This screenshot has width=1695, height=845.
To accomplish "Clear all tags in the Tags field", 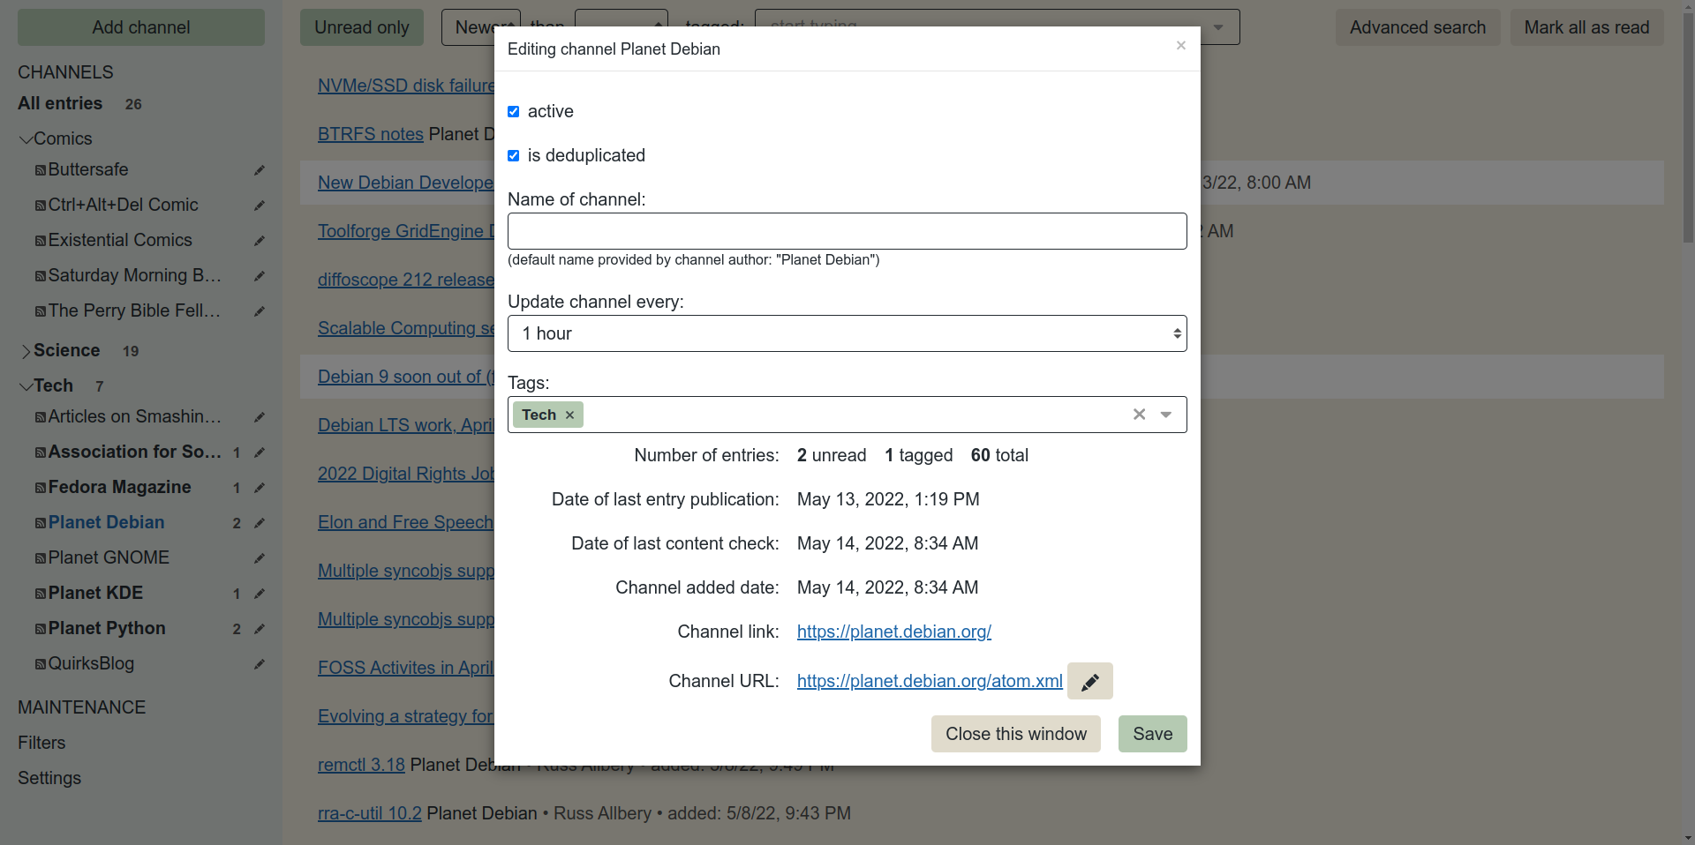I will [1139, 415].
